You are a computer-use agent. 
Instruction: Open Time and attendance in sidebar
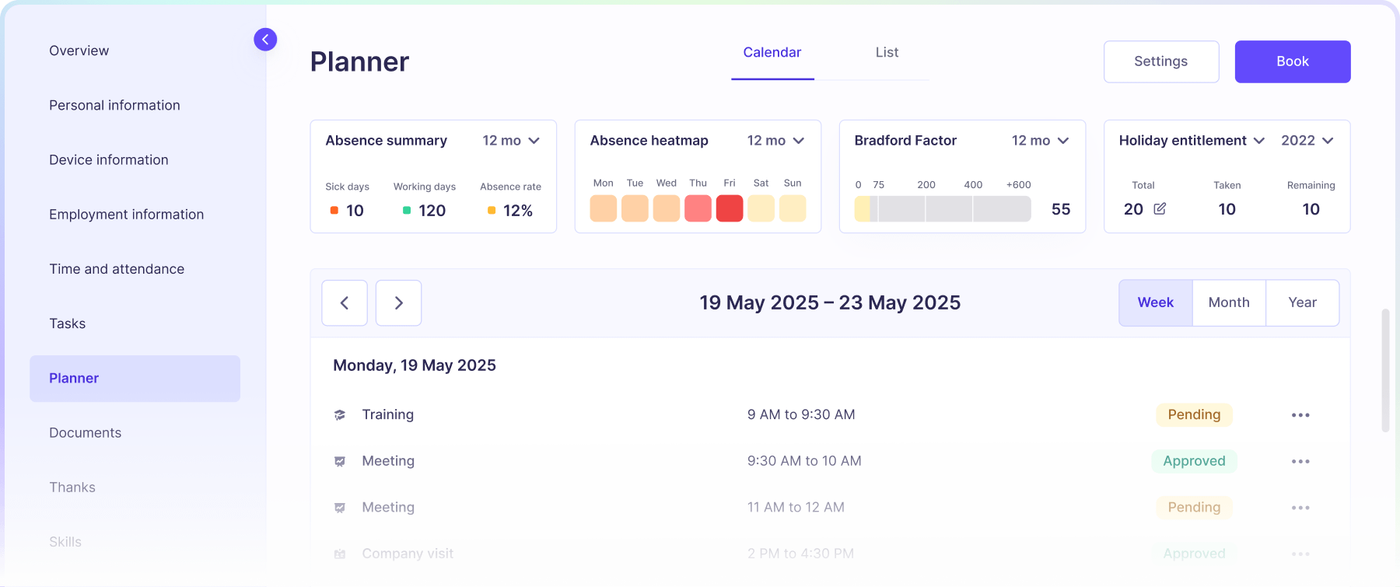117,269
